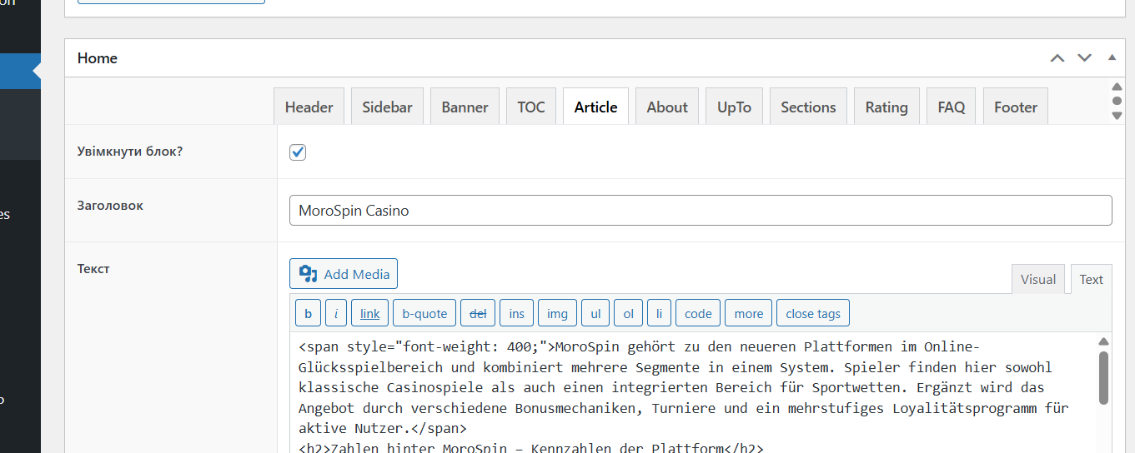Click the Увімкнути блок? label

pos(129,152)
